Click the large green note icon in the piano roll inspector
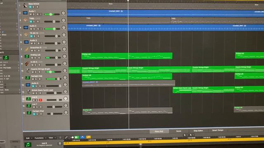Image resolution: width=264 pixels, height=148 pixels. click(28, 144)
